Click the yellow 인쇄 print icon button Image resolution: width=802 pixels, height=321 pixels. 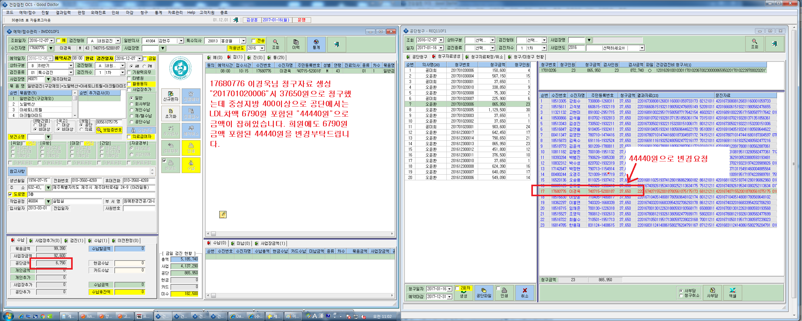point(191,148)
